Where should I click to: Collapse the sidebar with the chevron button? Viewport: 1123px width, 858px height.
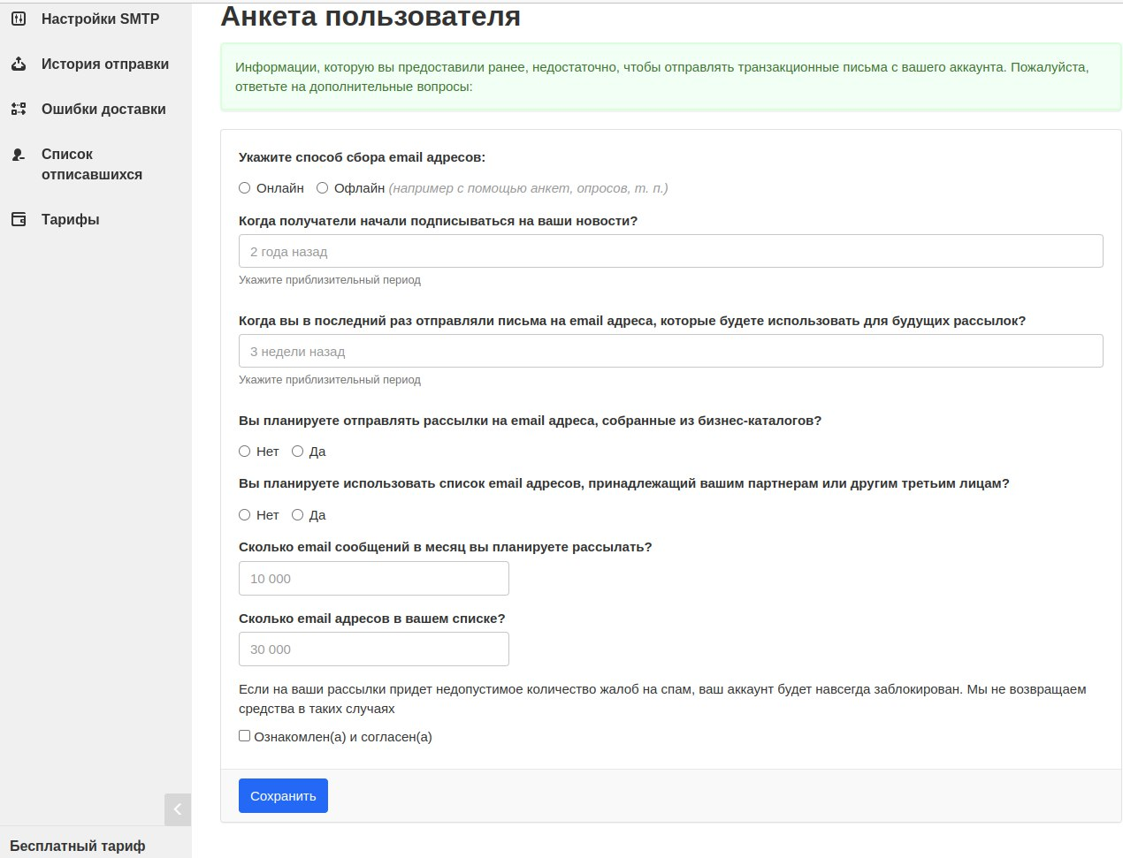[178, 809]
